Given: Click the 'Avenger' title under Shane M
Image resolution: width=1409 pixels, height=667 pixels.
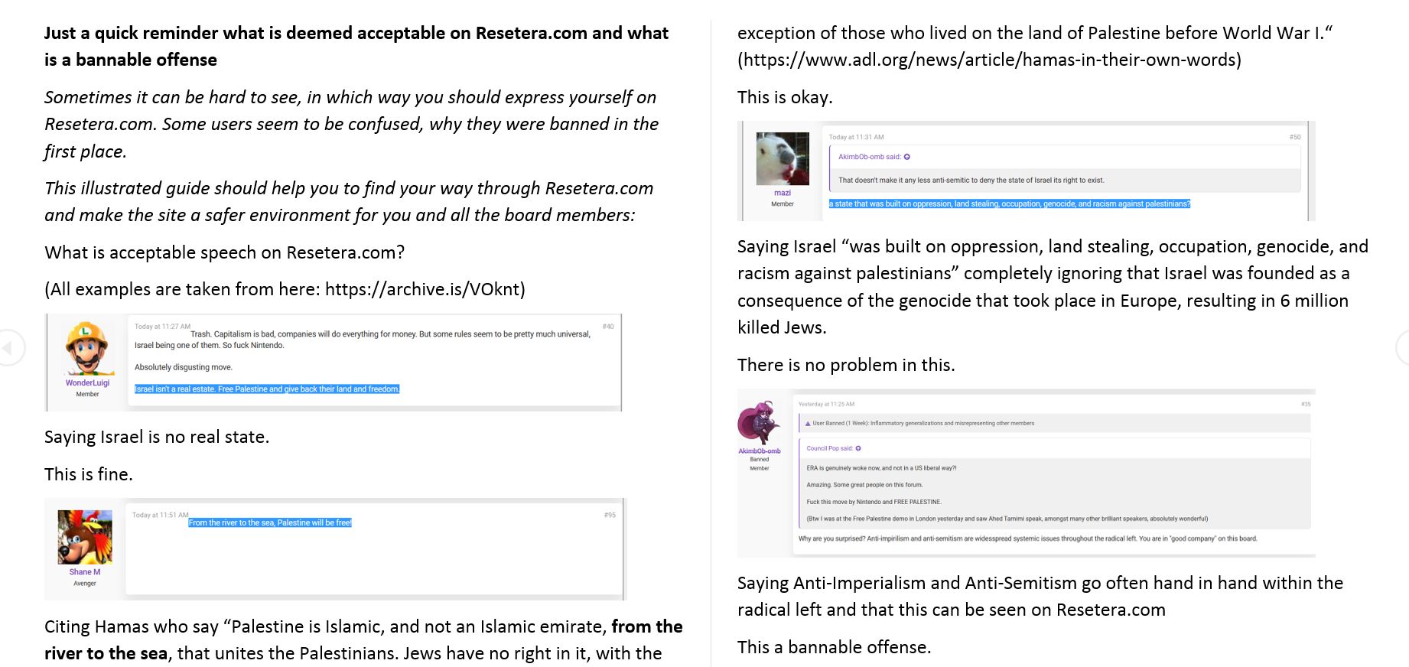Looking at the screenshot, I should (x=85, y=584).
